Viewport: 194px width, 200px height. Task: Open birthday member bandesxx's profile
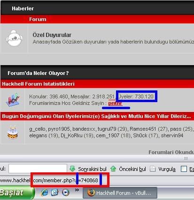pos(84,129)
